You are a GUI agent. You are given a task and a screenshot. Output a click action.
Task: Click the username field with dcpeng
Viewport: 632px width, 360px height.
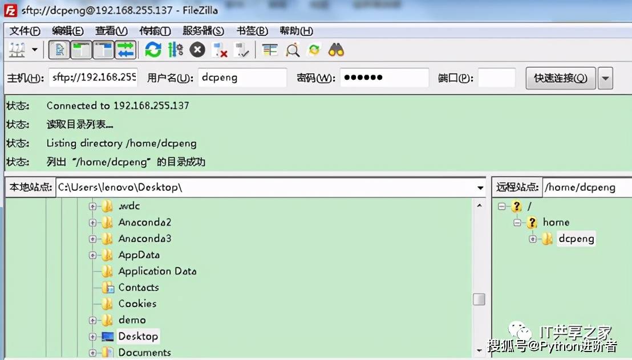(x=242, y=77)
